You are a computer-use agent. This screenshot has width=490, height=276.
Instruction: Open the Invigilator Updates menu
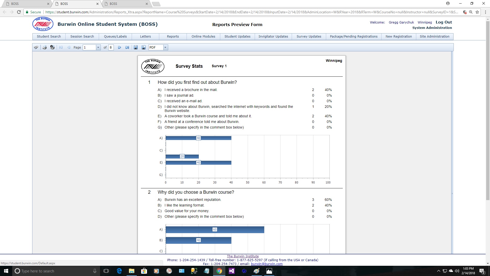[273, 37]
